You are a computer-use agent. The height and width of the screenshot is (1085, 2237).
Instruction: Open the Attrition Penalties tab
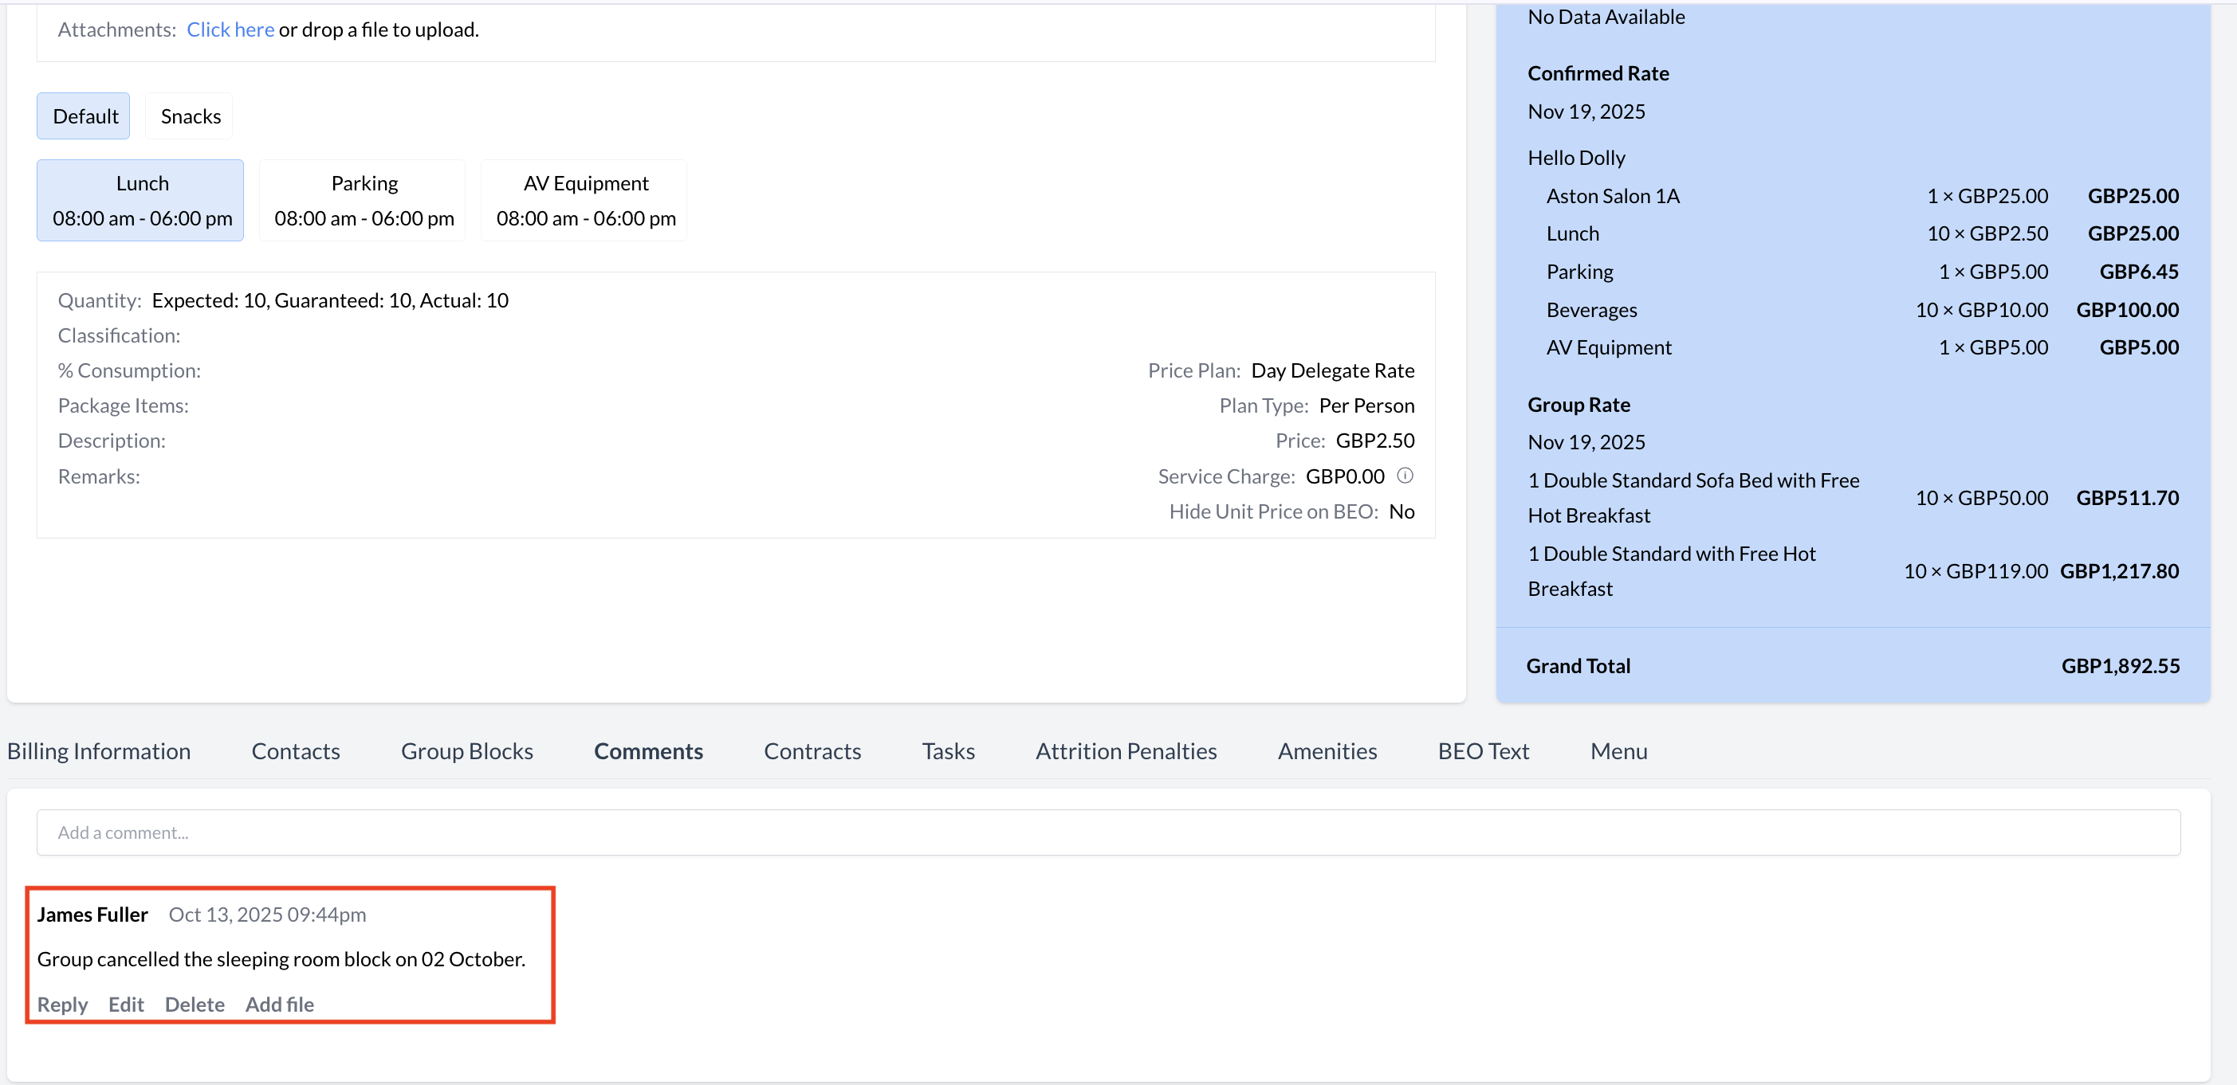pos(1126,751)
